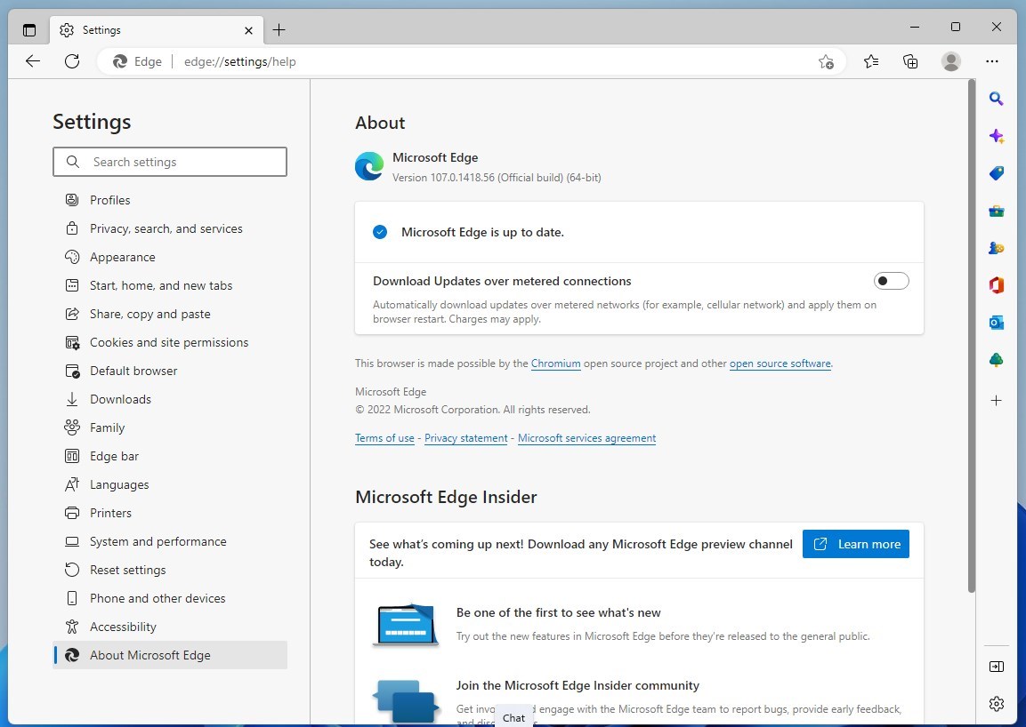Viewport: 1026px width, 727px height.
Task: Open the Discover sparkles icon in the sidebar
Action: tap(996, 136)
